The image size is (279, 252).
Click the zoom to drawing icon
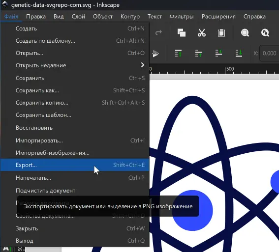tap(265, 33)
